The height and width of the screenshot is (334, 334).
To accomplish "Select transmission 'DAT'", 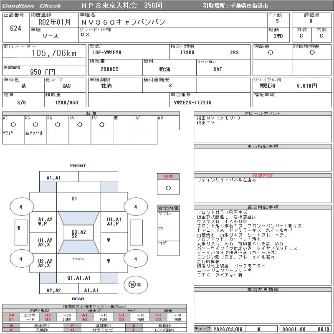I will pos(218,69).
